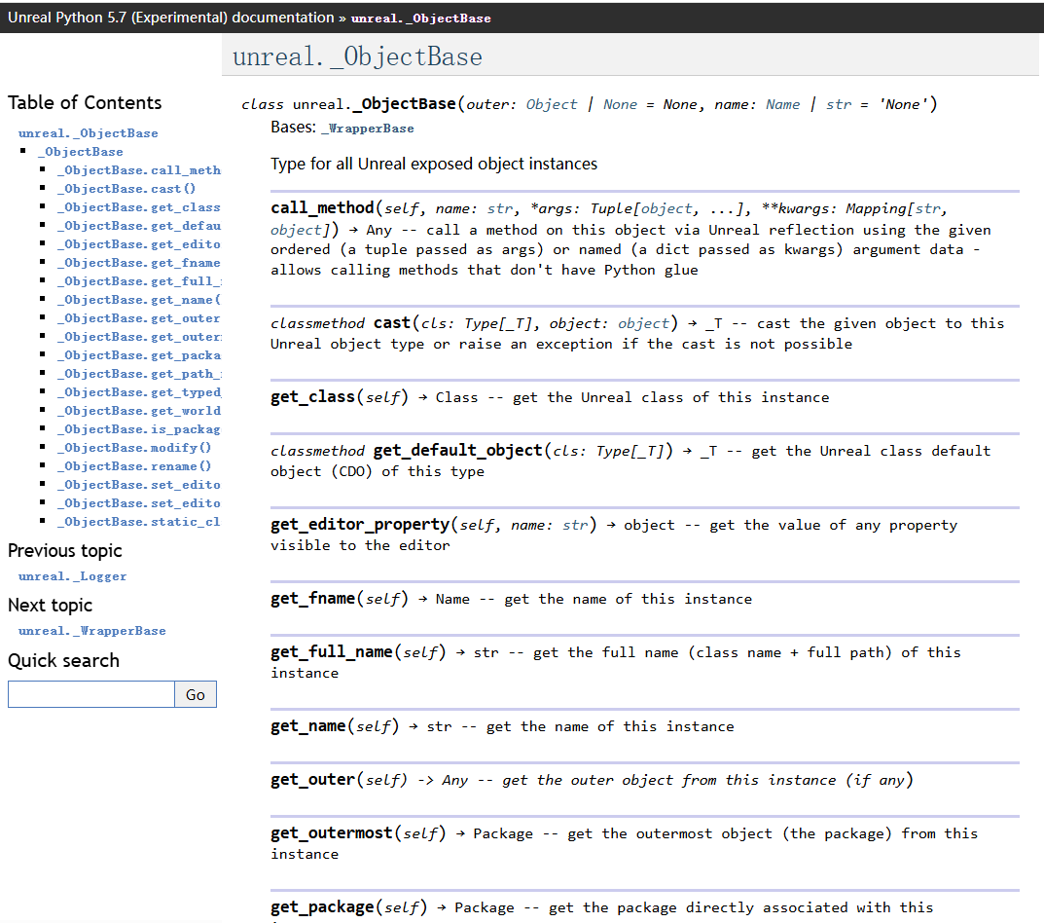Click str link after name: in call_method

click(x=500, y=208)
